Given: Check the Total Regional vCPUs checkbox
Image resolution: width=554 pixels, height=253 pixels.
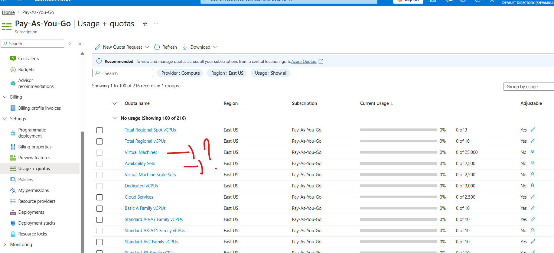Looking at the screenshot, I should [x=99, y=141].
